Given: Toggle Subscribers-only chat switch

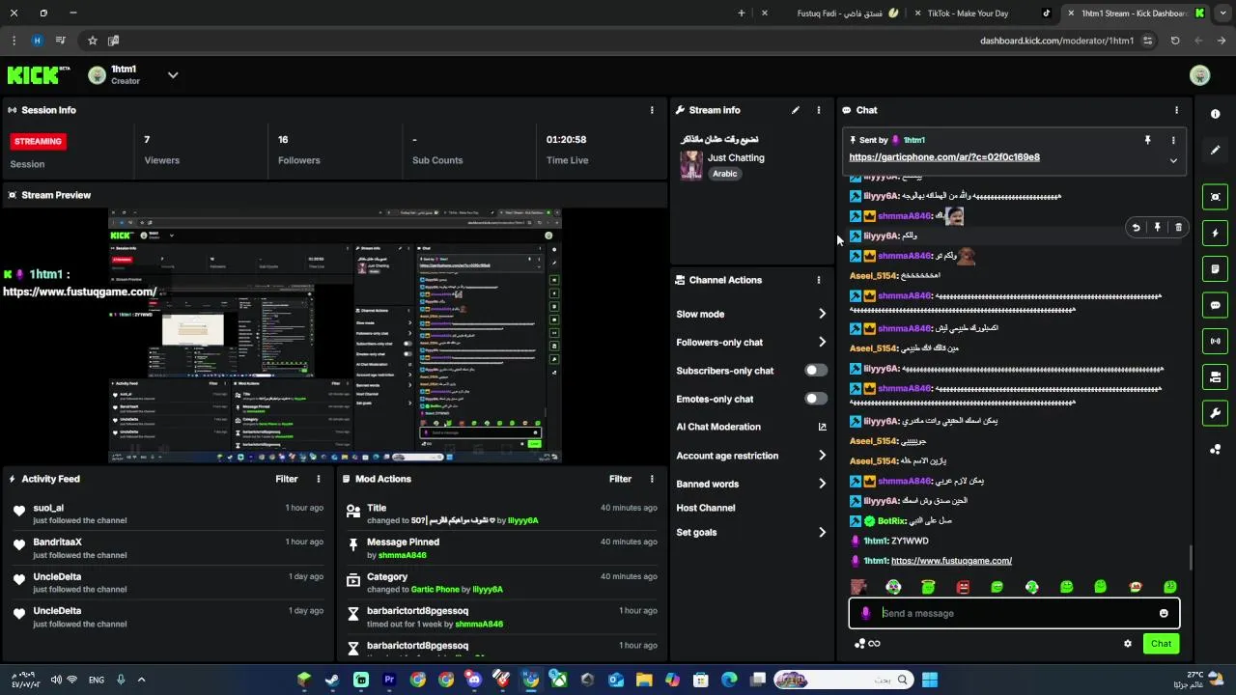Looking at the screenshot, I should click(816, 370).
